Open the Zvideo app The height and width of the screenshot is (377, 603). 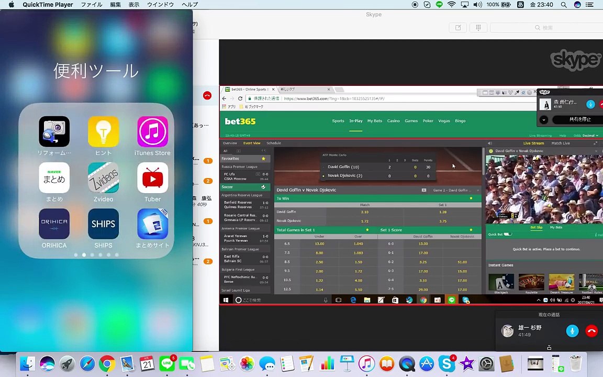[x=104, y=178]
